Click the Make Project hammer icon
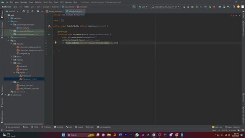 click(x=134, y=7)
